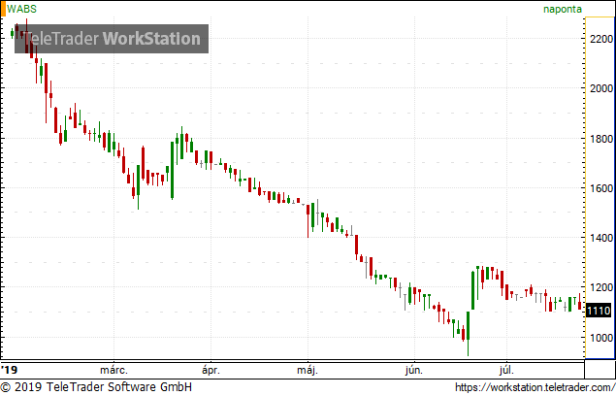616x396 pixels.
Task: Click the 2200 price axis label
Action: (601, 39)
